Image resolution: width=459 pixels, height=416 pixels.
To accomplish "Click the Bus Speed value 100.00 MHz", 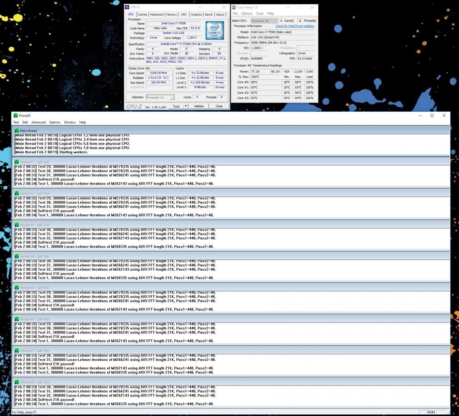I will tap(158, 82).
